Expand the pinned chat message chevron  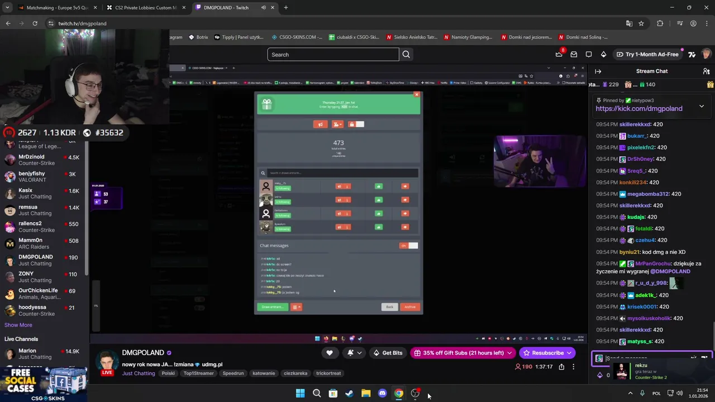pos(702,106)
